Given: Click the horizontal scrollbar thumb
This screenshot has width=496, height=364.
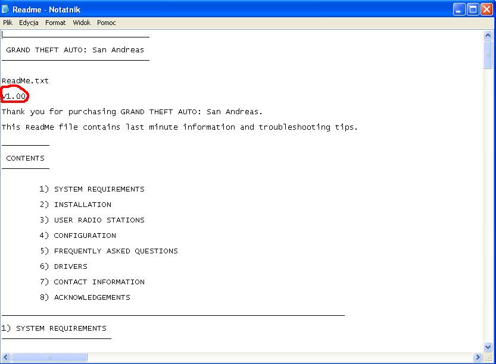Looking at the screenshot, I should pyautogui.click(x=49, y=357).
